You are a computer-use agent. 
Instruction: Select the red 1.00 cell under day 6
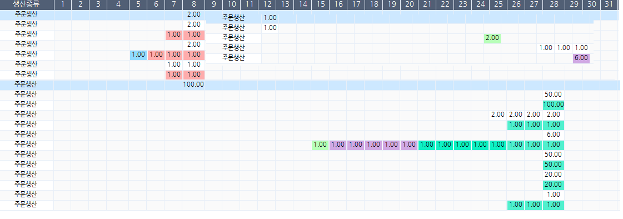pos(156,55)
